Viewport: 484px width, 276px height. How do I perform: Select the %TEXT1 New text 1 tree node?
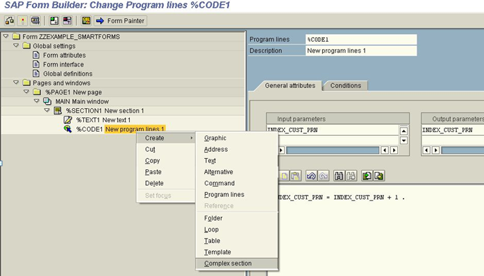(x=103, y=120)
